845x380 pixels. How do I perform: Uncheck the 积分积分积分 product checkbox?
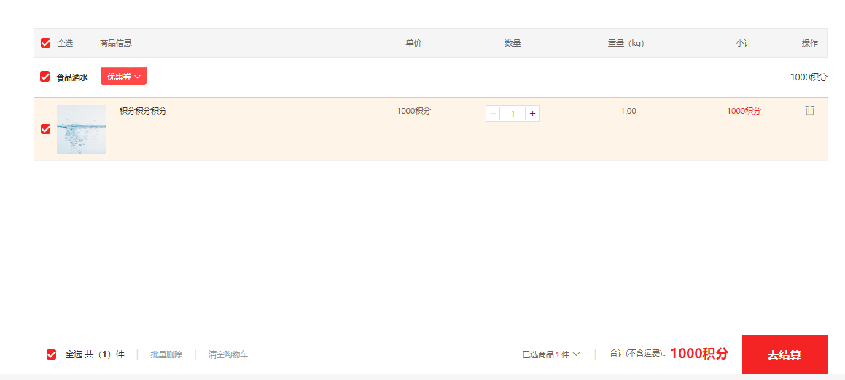[x=46, y=129]
